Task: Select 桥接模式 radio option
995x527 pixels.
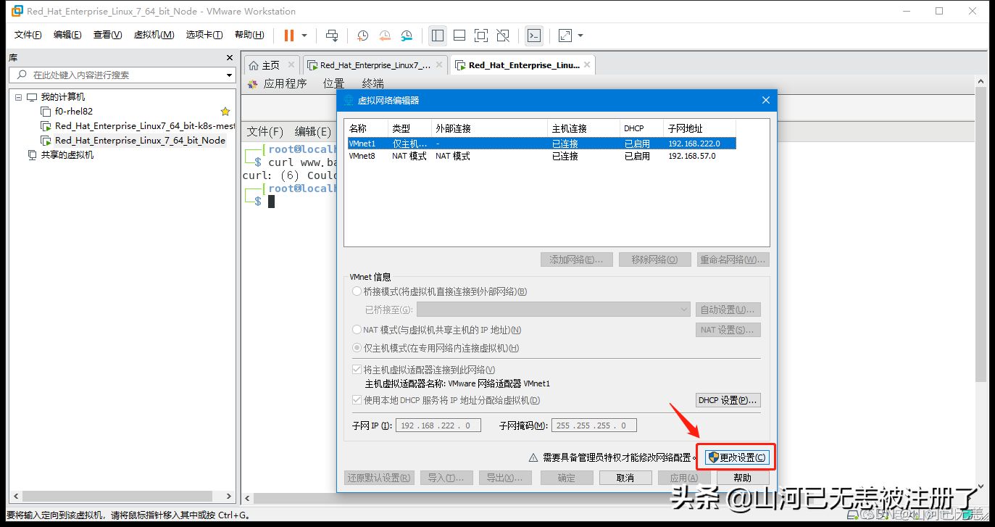Action: 356,291
